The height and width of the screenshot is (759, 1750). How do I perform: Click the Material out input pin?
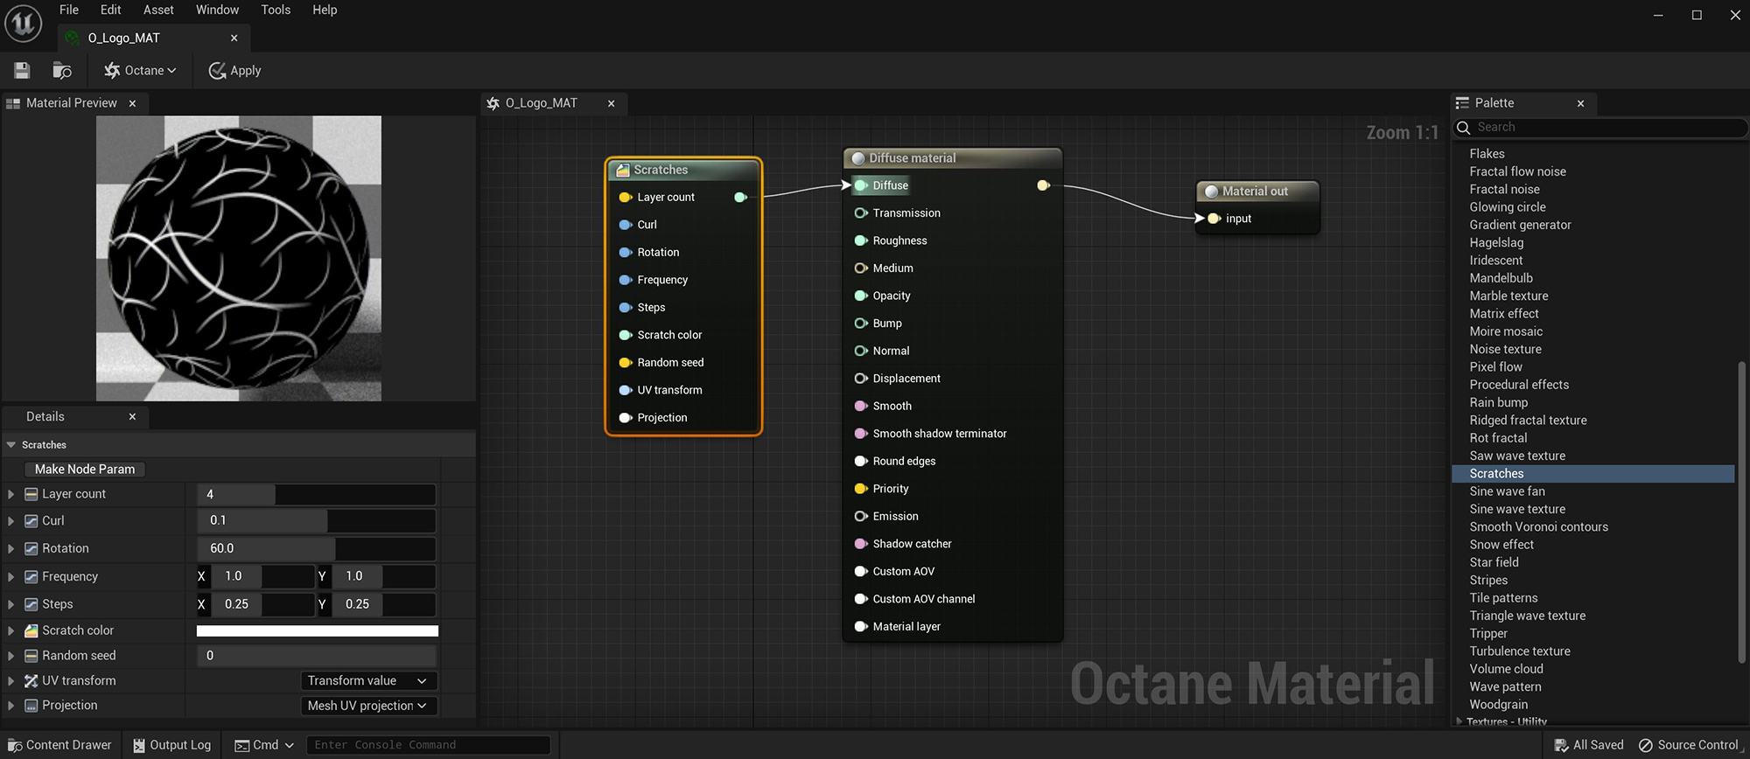click(x=1214, y=219)
